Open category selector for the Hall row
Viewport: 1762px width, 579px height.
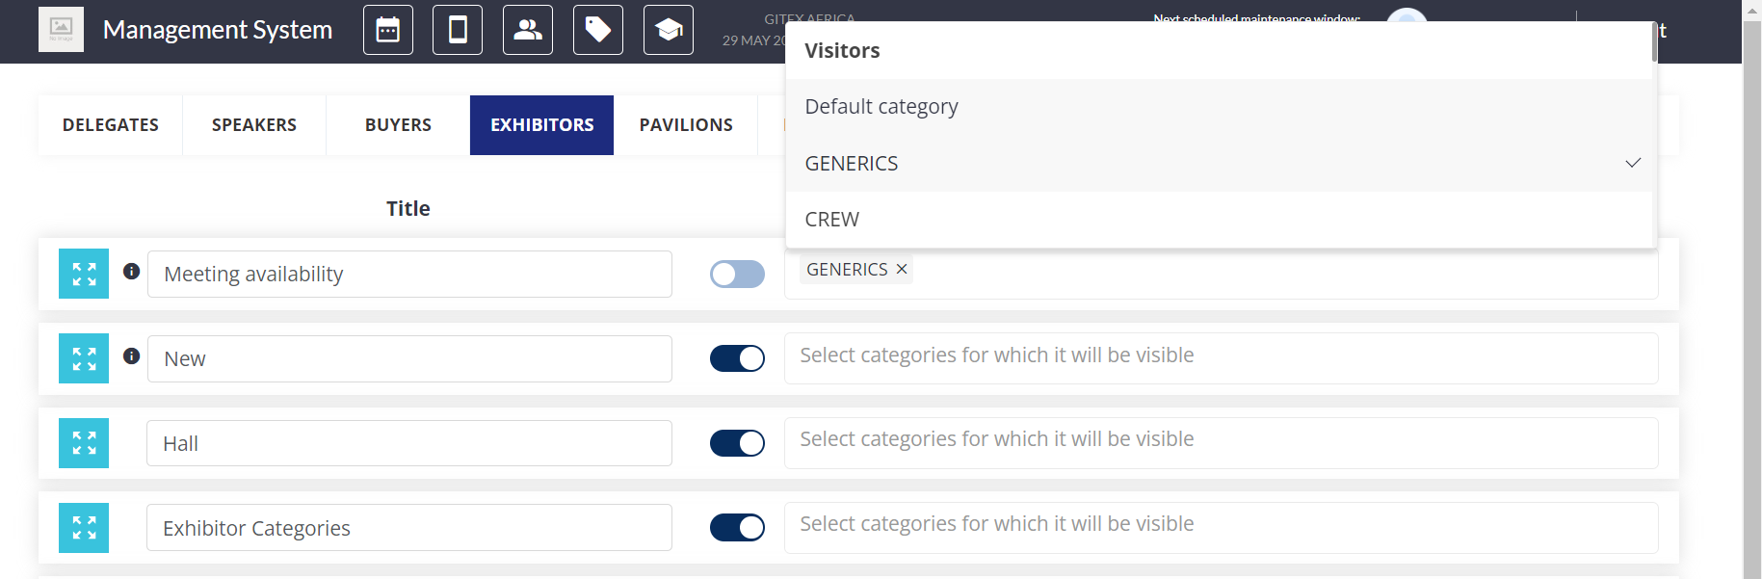point(1221,440)
